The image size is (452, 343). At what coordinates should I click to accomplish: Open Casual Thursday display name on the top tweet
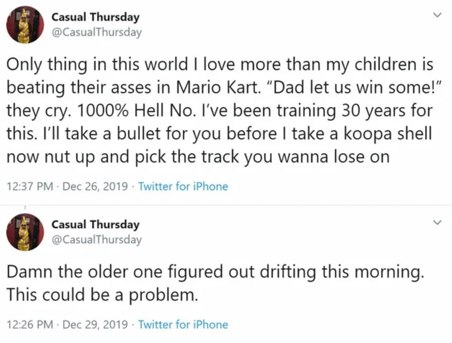click(95, 18)
